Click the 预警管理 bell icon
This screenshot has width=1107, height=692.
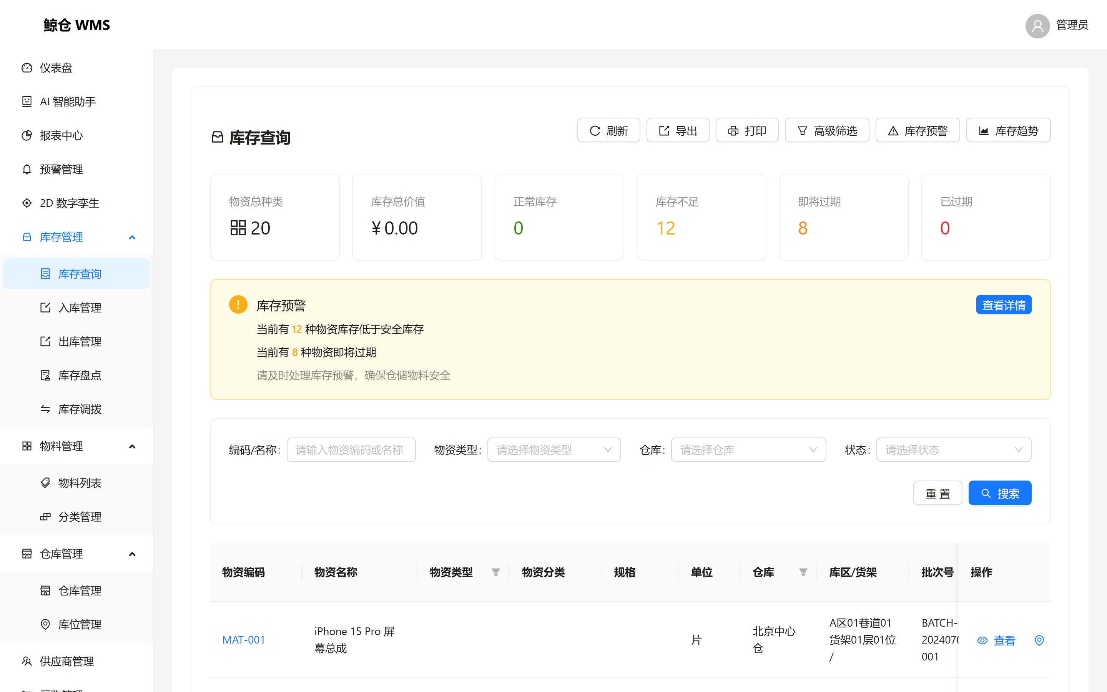[x=27, y=169]
